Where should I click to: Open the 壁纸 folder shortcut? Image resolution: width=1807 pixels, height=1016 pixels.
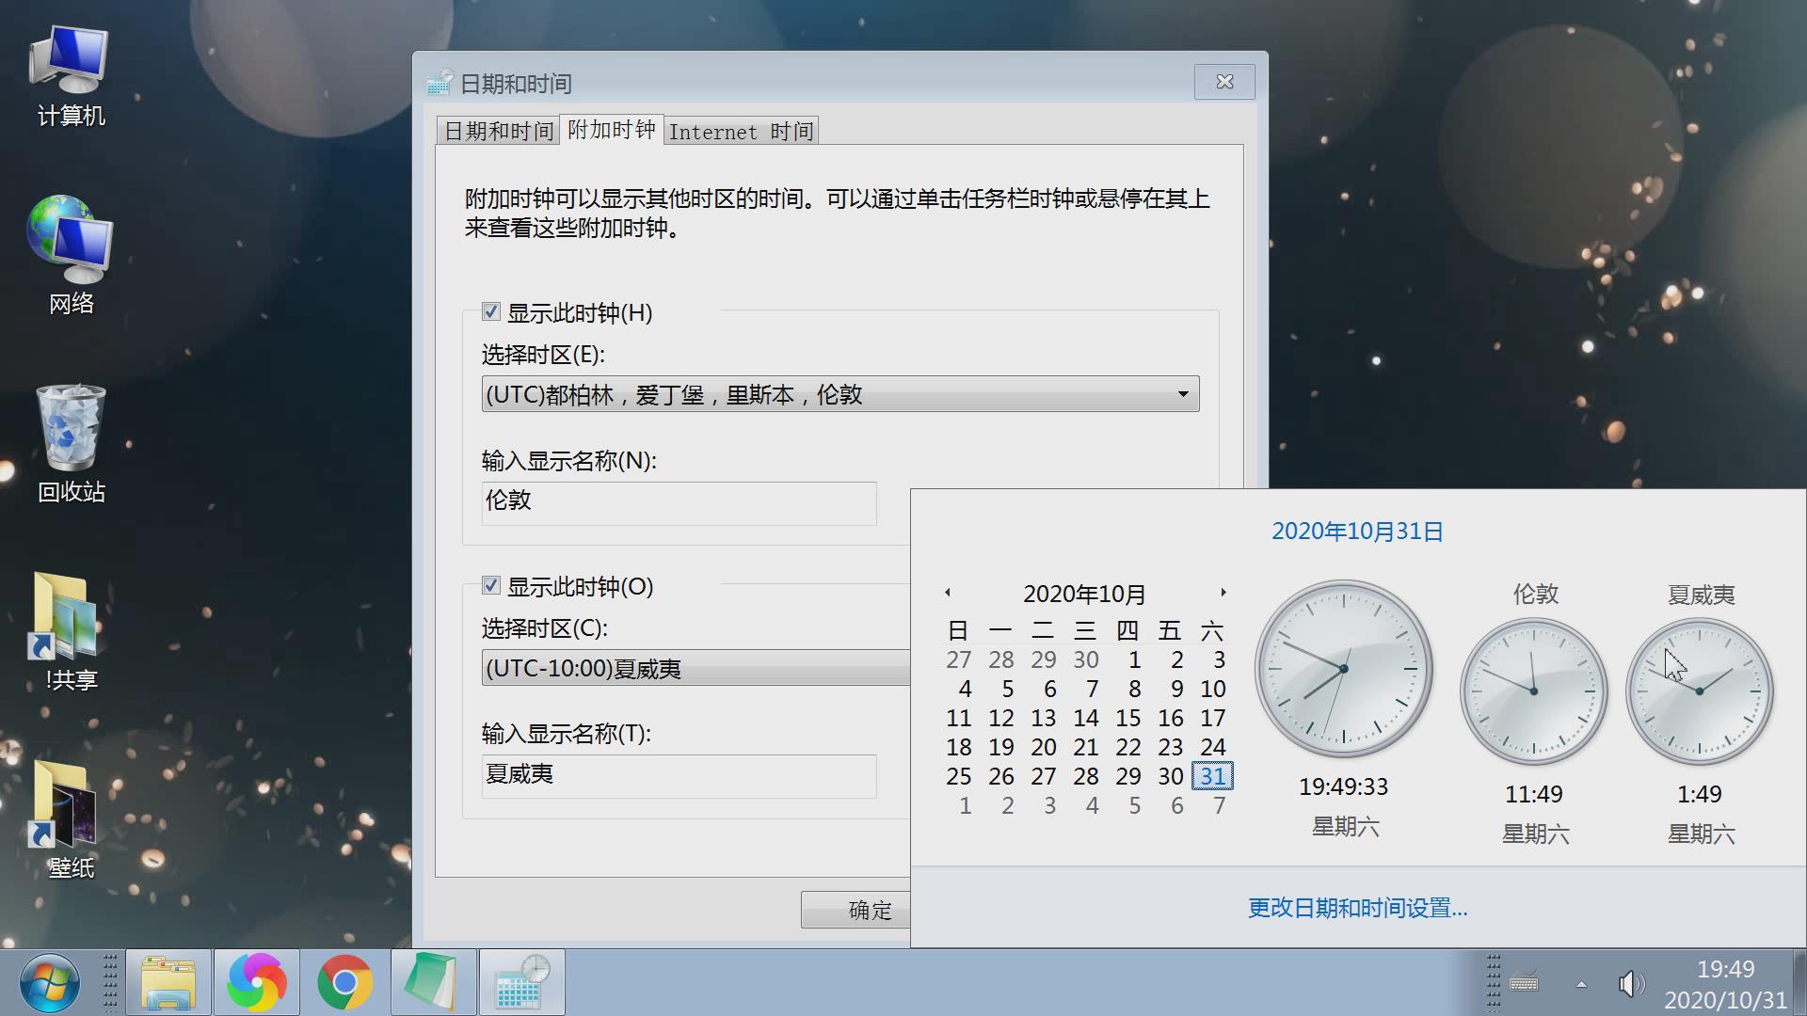(x=71, y=818)
